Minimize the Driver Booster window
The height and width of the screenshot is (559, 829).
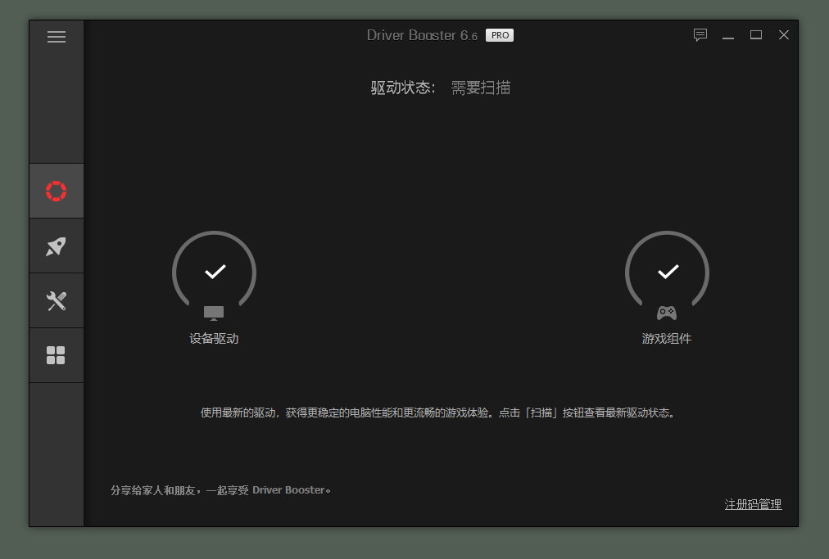(x=728, y=34)
